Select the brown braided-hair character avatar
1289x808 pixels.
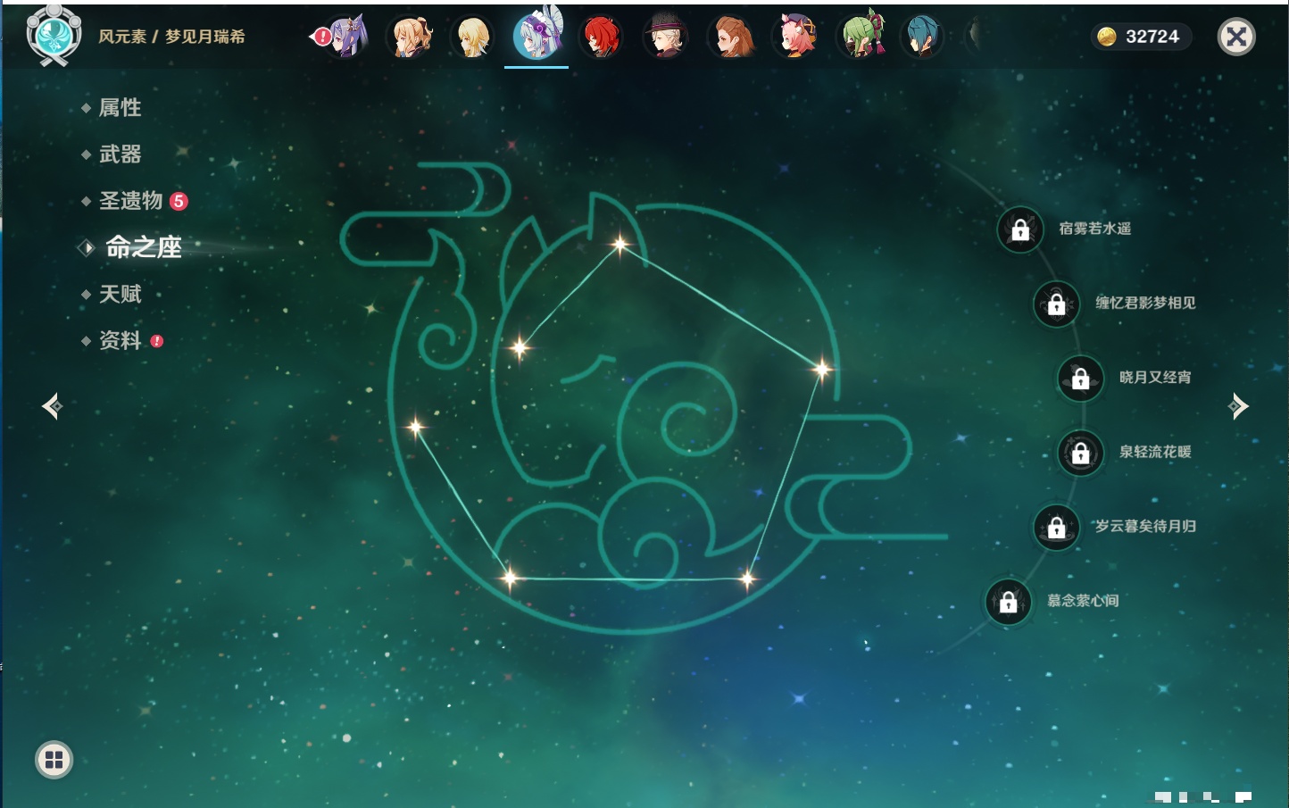tap(730, 37)
